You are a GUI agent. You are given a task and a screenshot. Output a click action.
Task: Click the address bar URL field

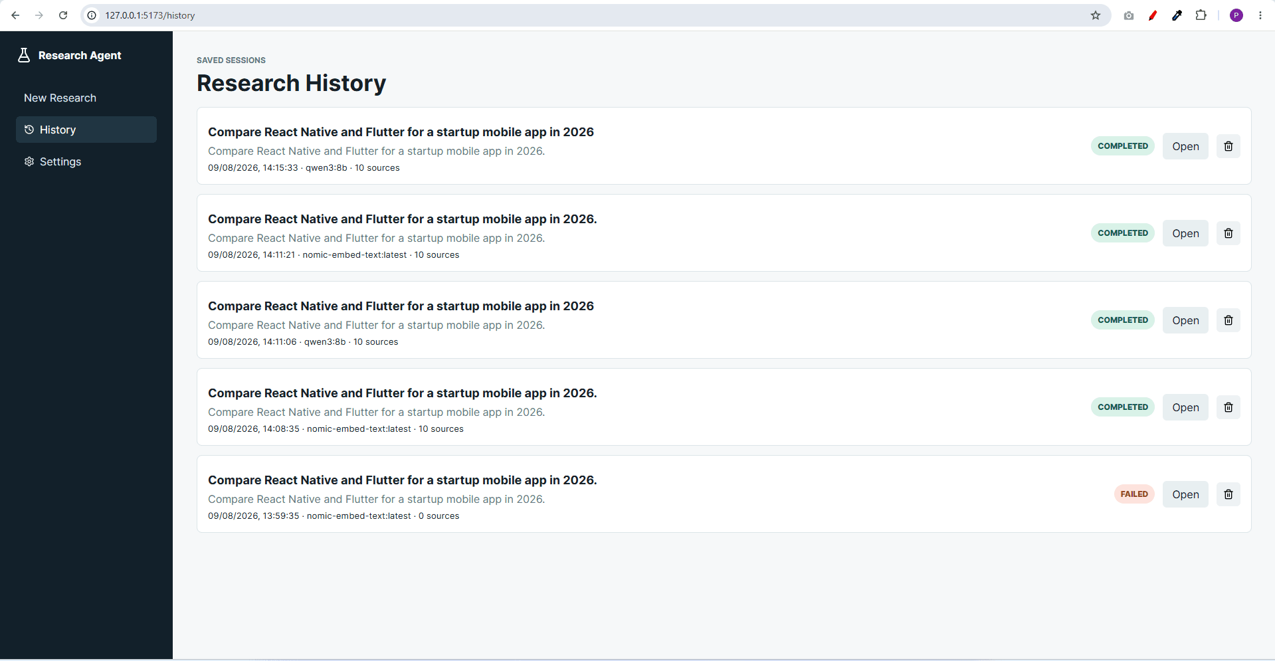coord(595,15)
